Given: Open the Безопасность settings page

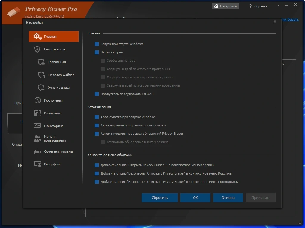Looking at the screenshot, I should 54,49.
